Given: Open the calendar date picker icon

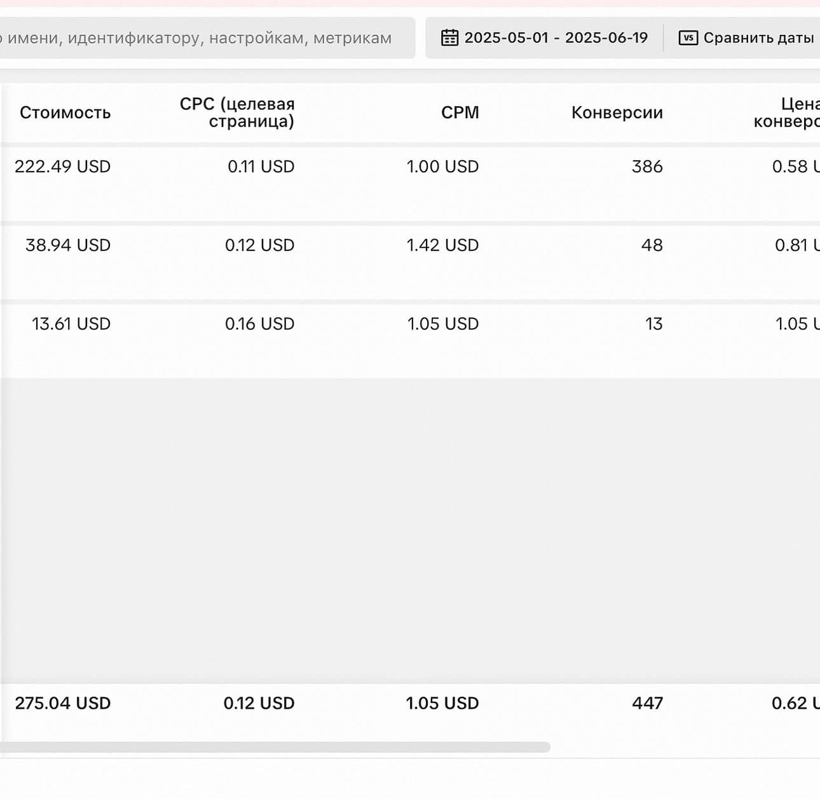Looking at the screenshot, I should click(449, 38).
